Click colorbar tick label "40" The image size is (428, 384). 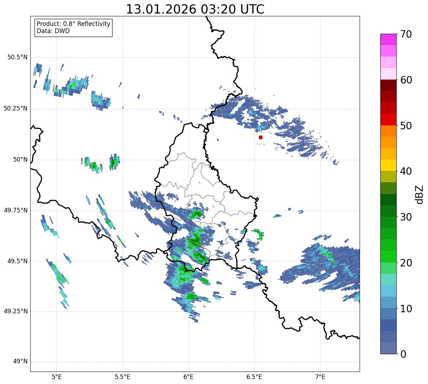(x=406, y=172)
